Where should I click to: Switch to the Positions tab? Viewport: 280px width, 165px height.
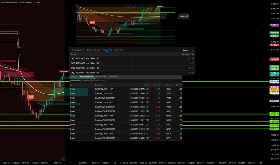coord(74,77)
